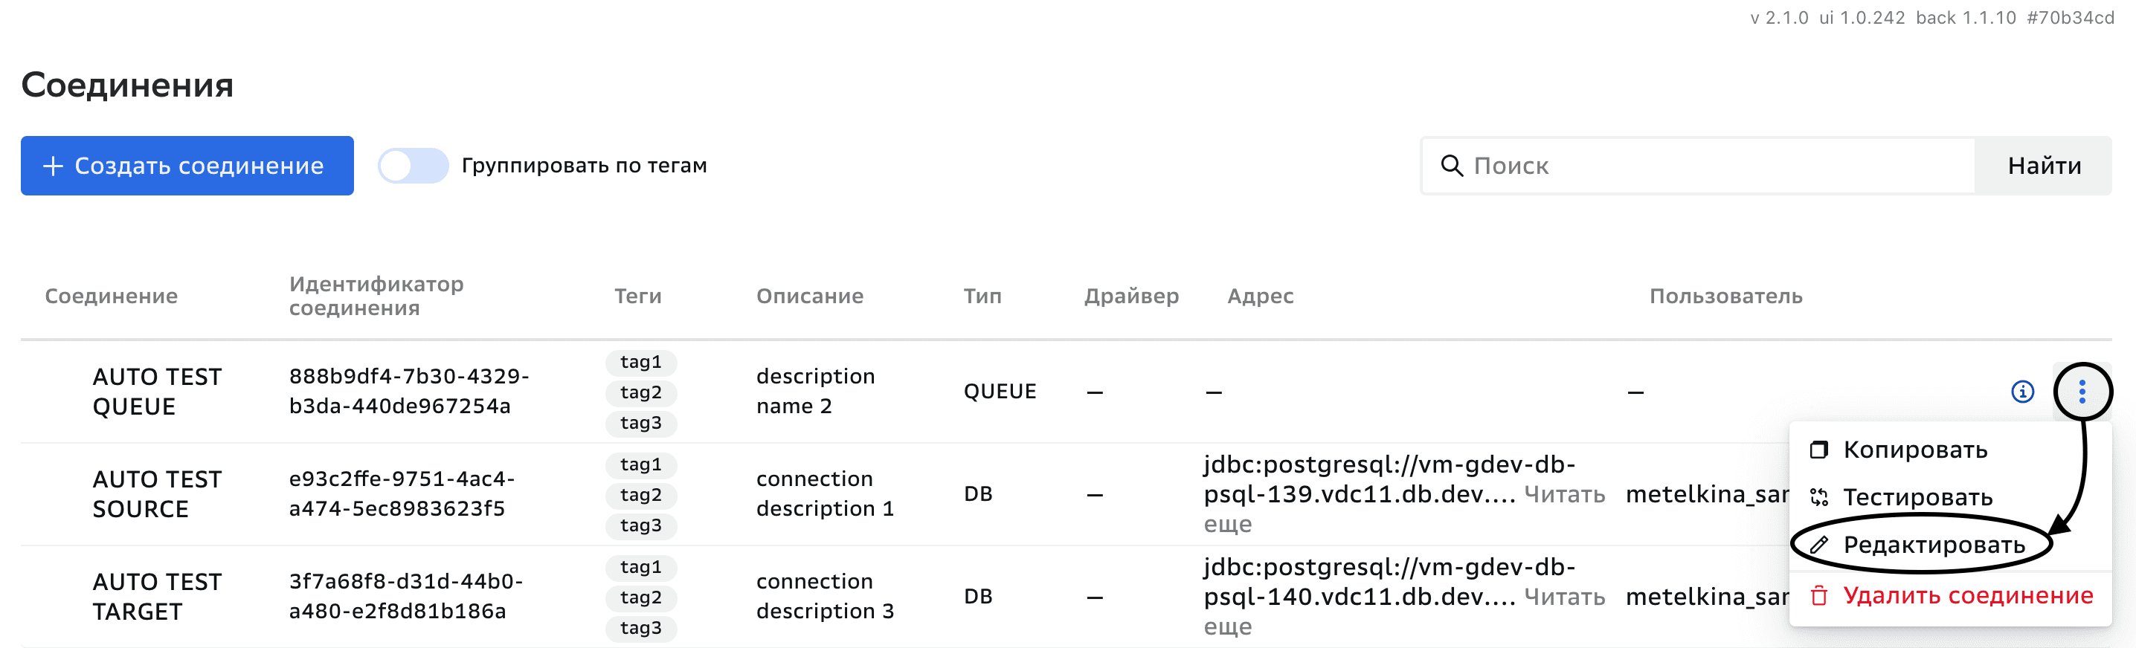Screen dimensions: 2136x648
Task: Expand full address of AUTO TEST TARGET
Action: (1564, 597)
